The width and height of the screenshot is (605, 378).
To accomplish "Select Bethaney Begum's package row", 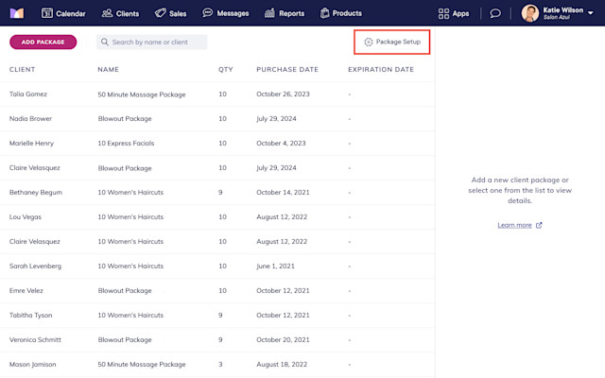I will click(x=217, y=193).
